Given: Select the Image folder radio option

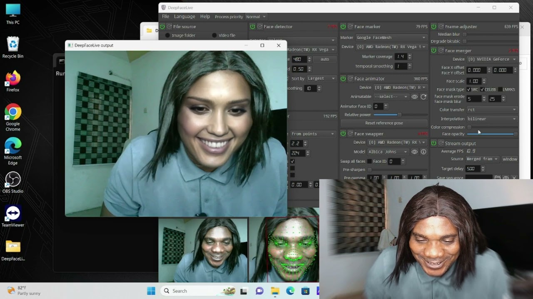Looking at the screenshot, I should pyautogui.click(x=180, y=35).
